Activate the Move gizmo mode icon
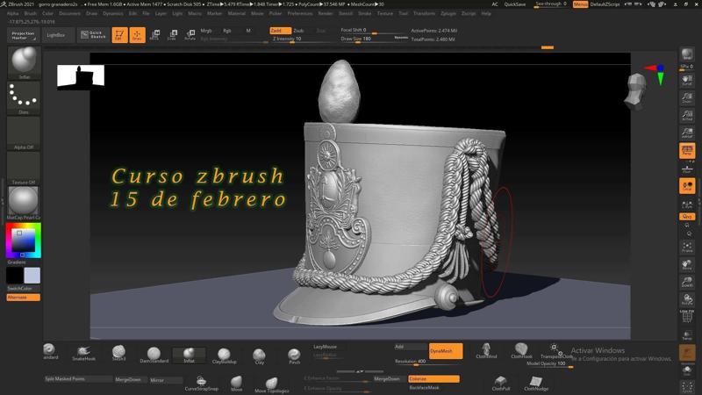This screenshot has width=702, height=395. pos(154,34)
